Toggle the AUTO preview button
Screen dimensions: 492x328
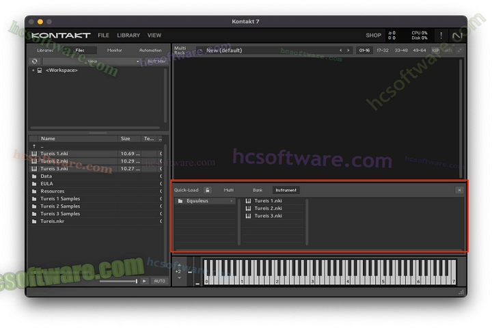coord(159,281)
